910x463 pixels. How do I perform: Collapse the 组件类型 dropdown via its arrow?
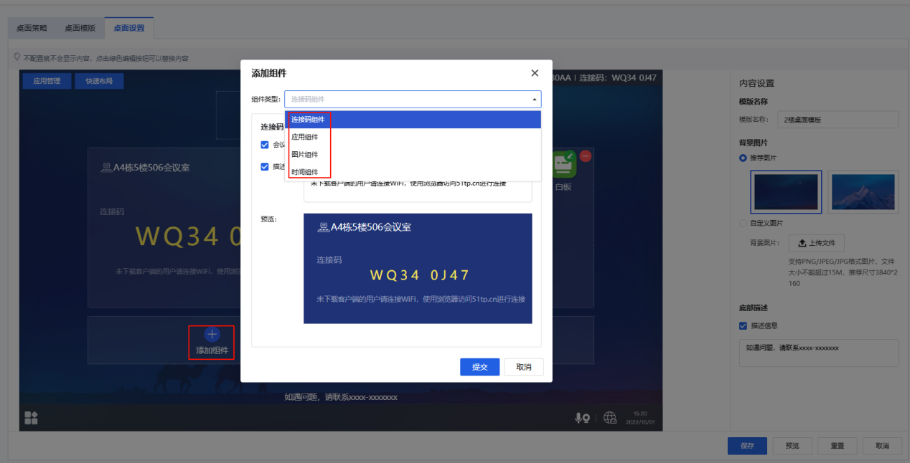533,100
